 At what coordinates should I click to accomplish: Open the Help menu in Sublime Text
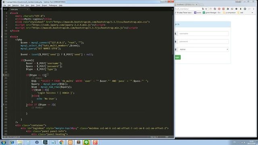[x=60, y=5]
